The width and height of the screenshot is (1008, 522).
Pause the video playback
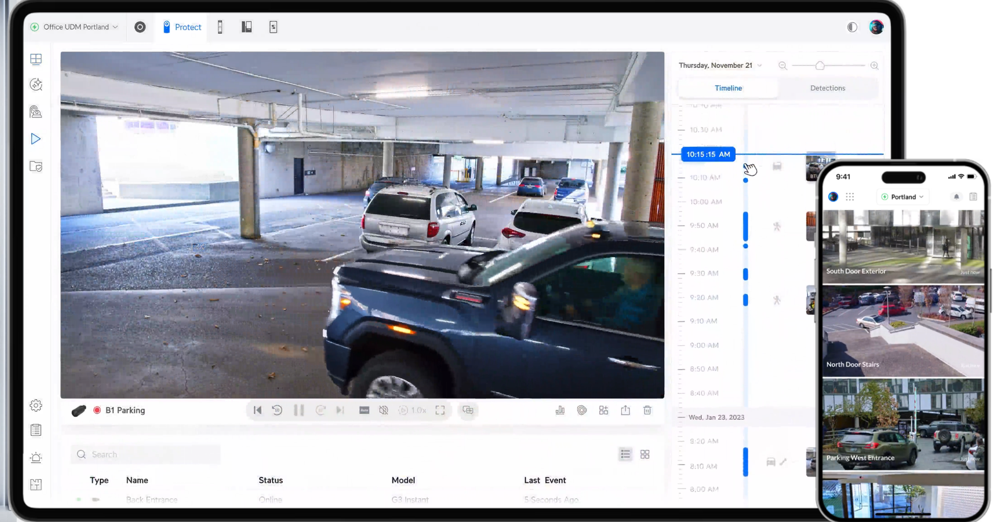(x=299, y=411)
